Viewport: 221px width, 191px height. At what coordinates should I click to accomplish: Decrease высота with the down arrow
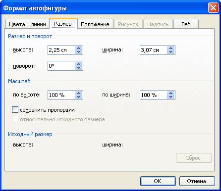[x=79, y=52]
